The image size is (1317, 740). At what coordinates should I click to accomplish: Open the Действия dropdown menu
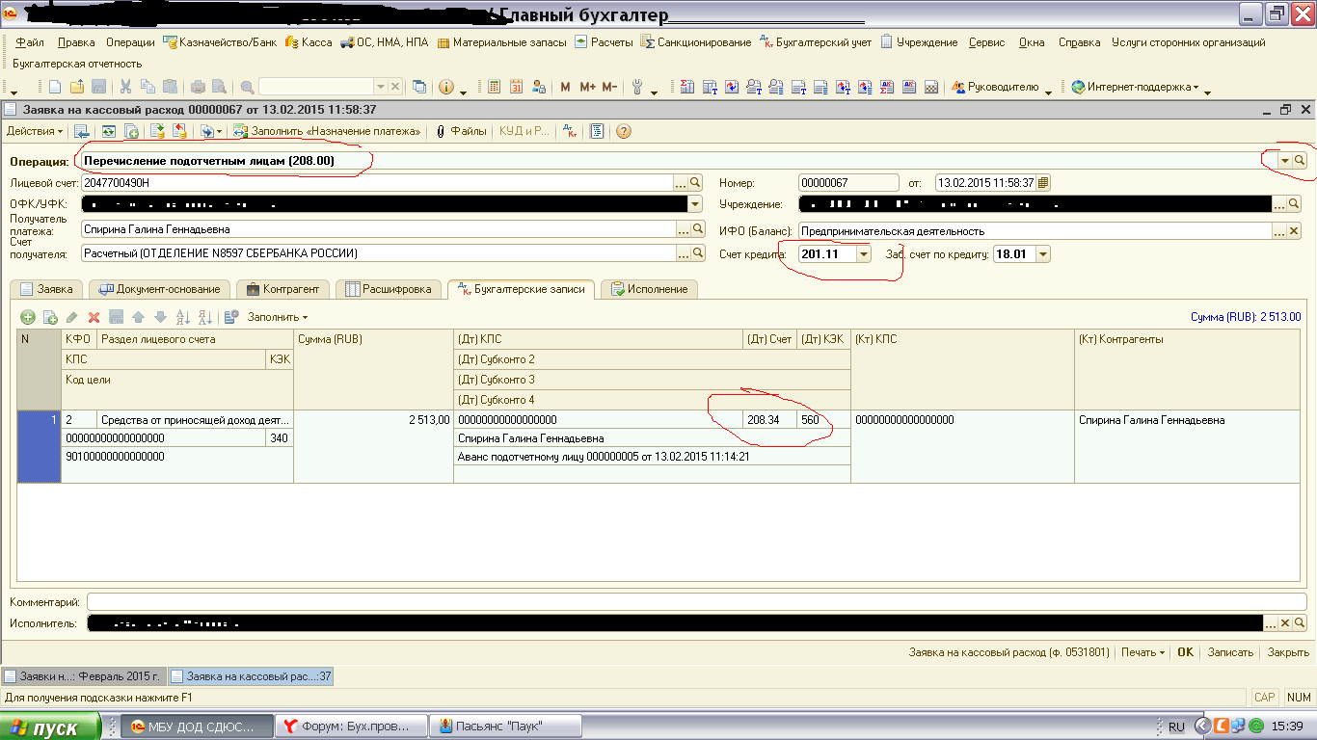coord(35,131)
